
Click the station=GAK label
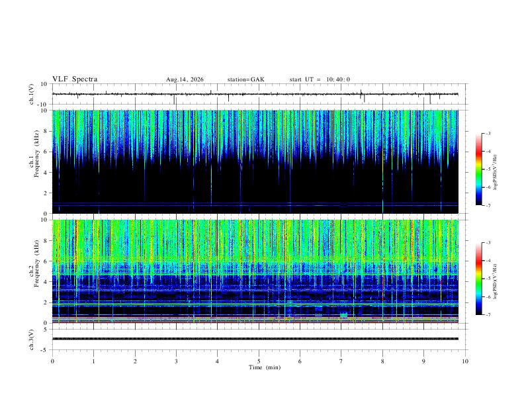click(245, 79)
